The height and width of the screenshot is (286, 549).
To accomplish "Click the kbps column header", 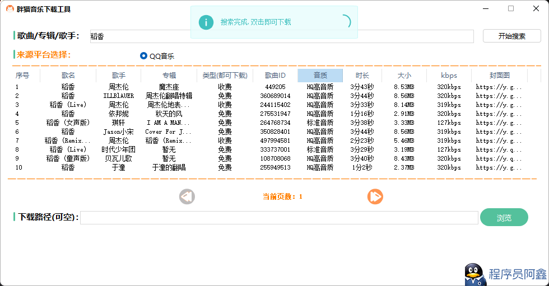I will tap(449, 76).
